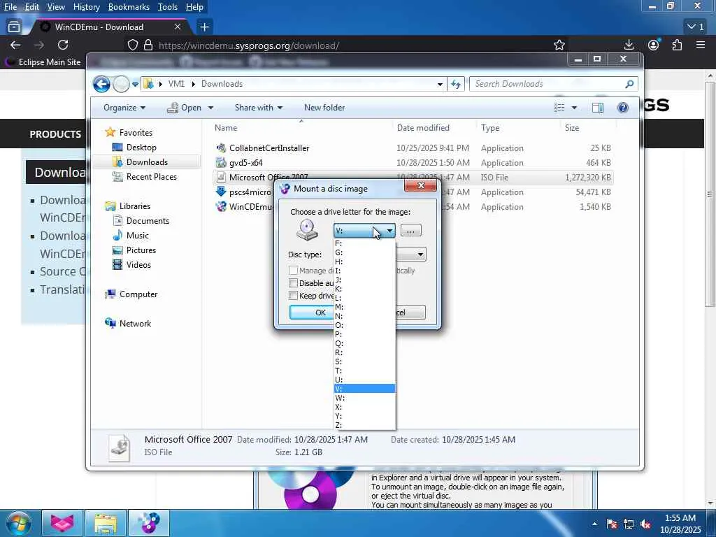
Task: Bookmark this page with the star icon
Action: click(x=559, y=45)
